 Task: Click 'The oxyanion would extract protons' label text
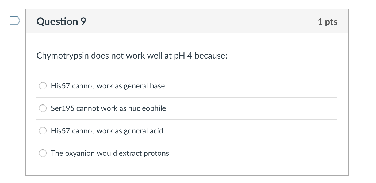tap(110, 153)
